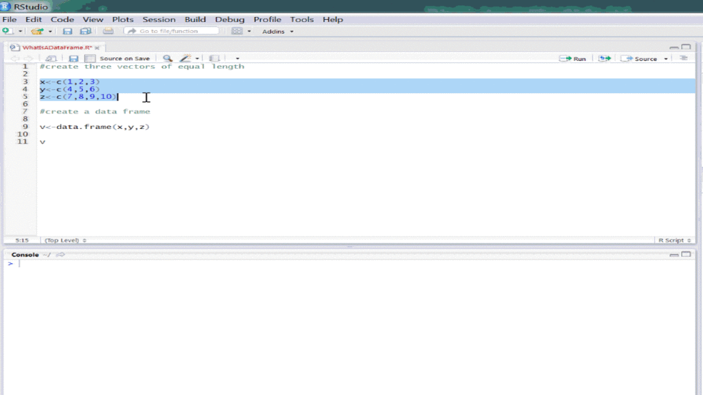Image resolution: width=703 pixels, height=395 pixels.
Task: Click cursor position 5:15 in status bar
Action: (22, 240)
